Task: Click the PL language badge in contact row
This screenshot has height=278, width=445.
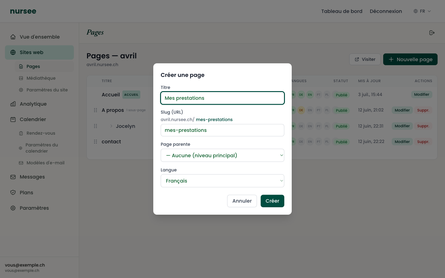Action: [327, 142]
